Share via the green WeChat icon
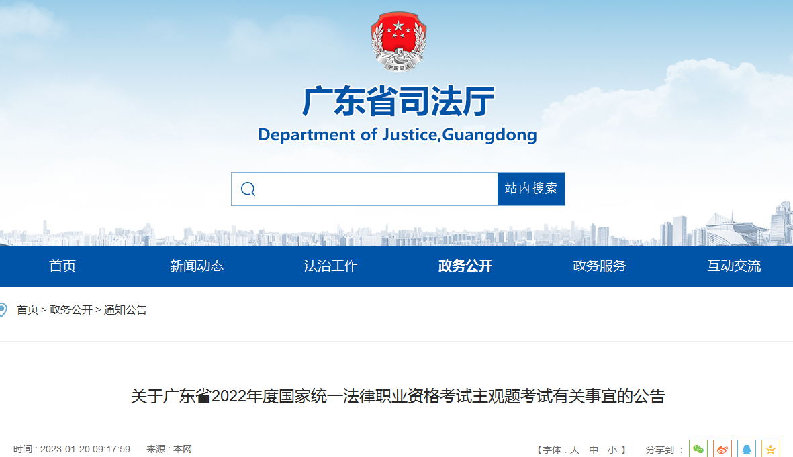The image size is (793, 457). [x=698, y=449]
